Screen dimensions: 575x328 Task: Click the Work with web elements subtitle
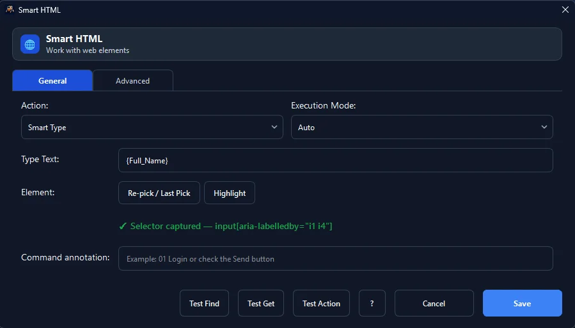pyautogui.click(x=88, y=50)
